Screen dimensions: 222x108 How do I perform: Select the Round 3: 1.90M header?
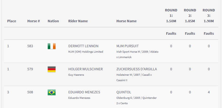[209, 16]
